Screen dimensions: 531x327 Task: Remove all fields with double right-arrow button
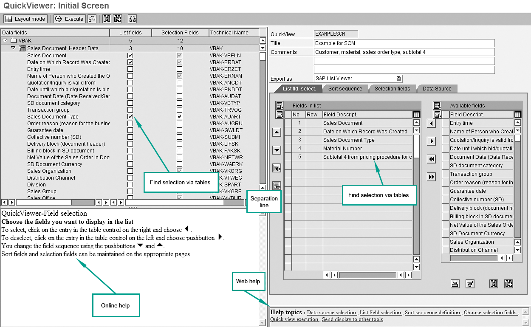pos(431,177)
